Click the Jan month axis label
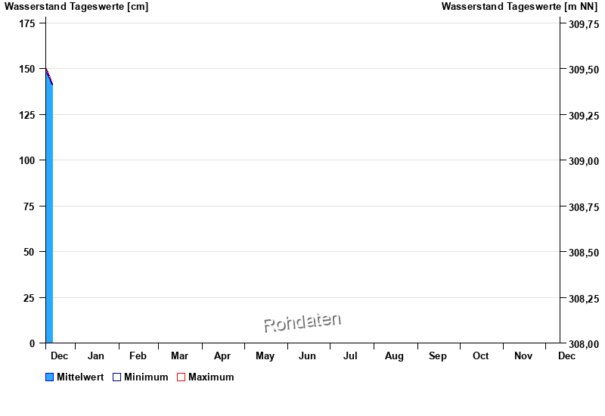605x416 pixels. click(x=96, y=355)
